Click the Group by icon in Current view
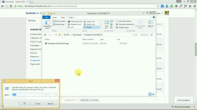197x110 pixels. [111, 21]
